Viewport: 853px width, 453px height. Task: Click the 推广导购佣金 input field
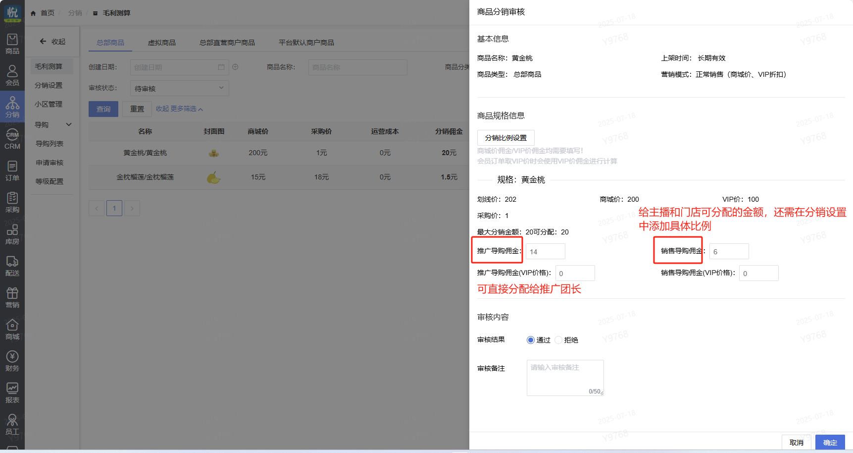(x=545, y=252)
